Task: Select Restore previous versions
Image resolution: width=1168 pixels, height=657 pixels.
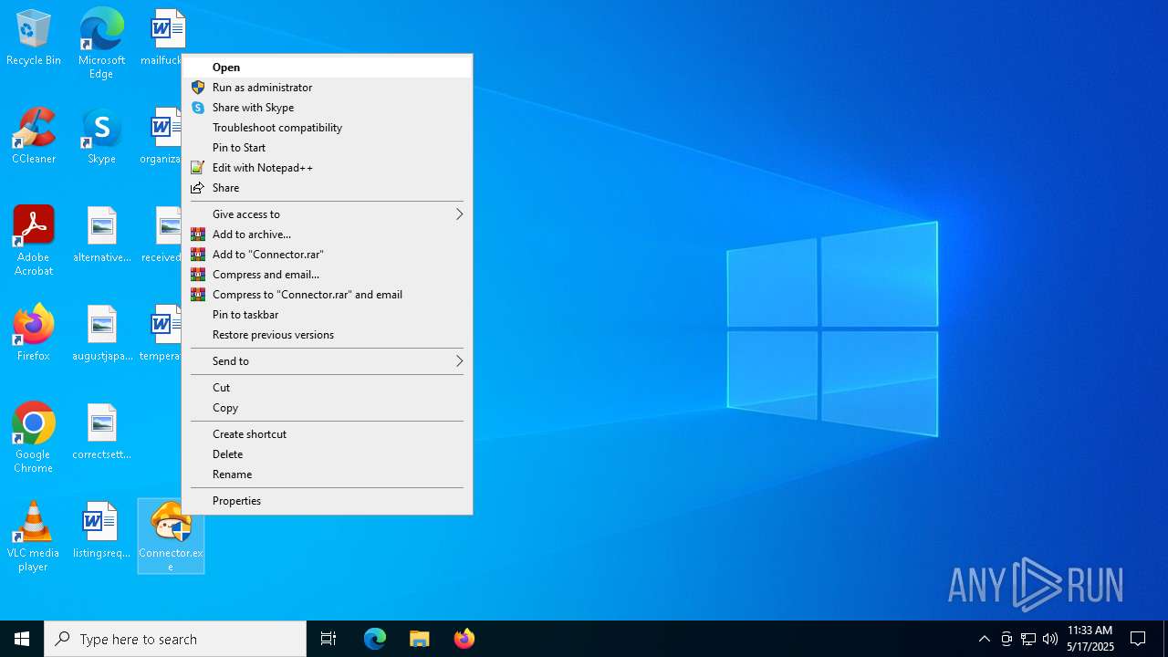Action: coord(328,335)
